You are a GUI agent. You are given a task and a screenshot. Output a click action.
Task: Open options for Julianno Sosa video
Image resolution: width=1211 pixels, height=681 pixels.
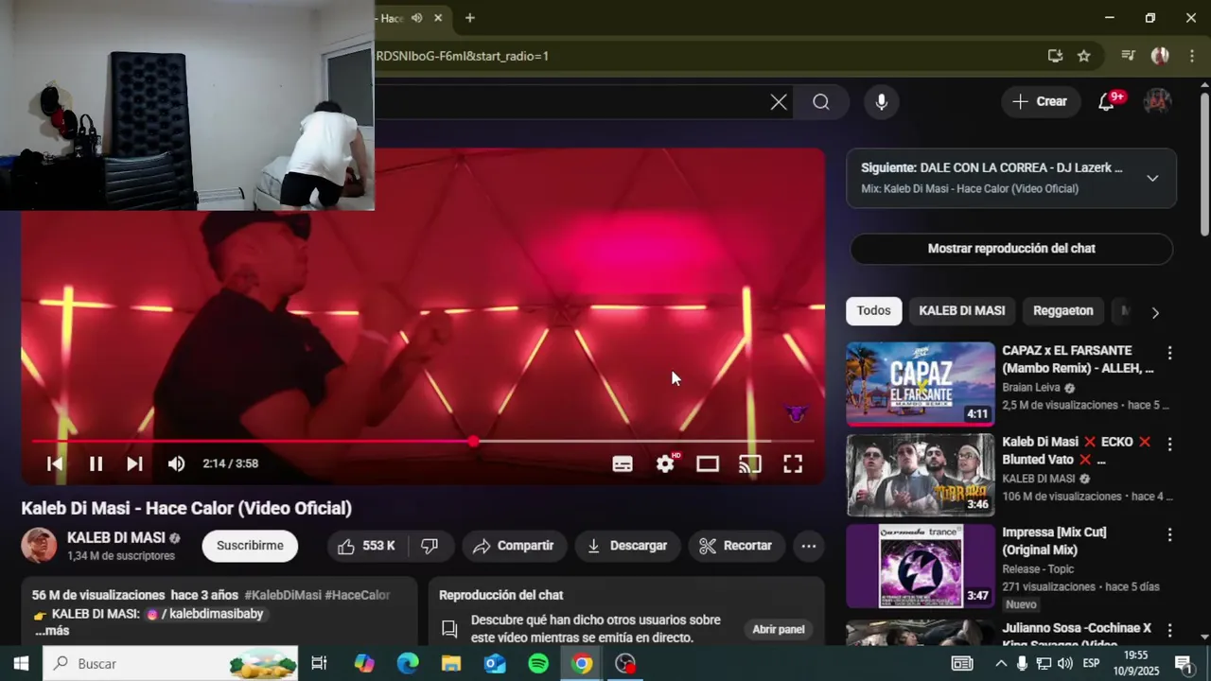click(1169, 630)
